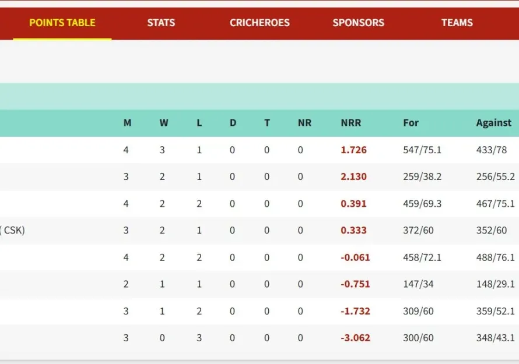
Task: Click the M column header
Action: pos(128,123)
